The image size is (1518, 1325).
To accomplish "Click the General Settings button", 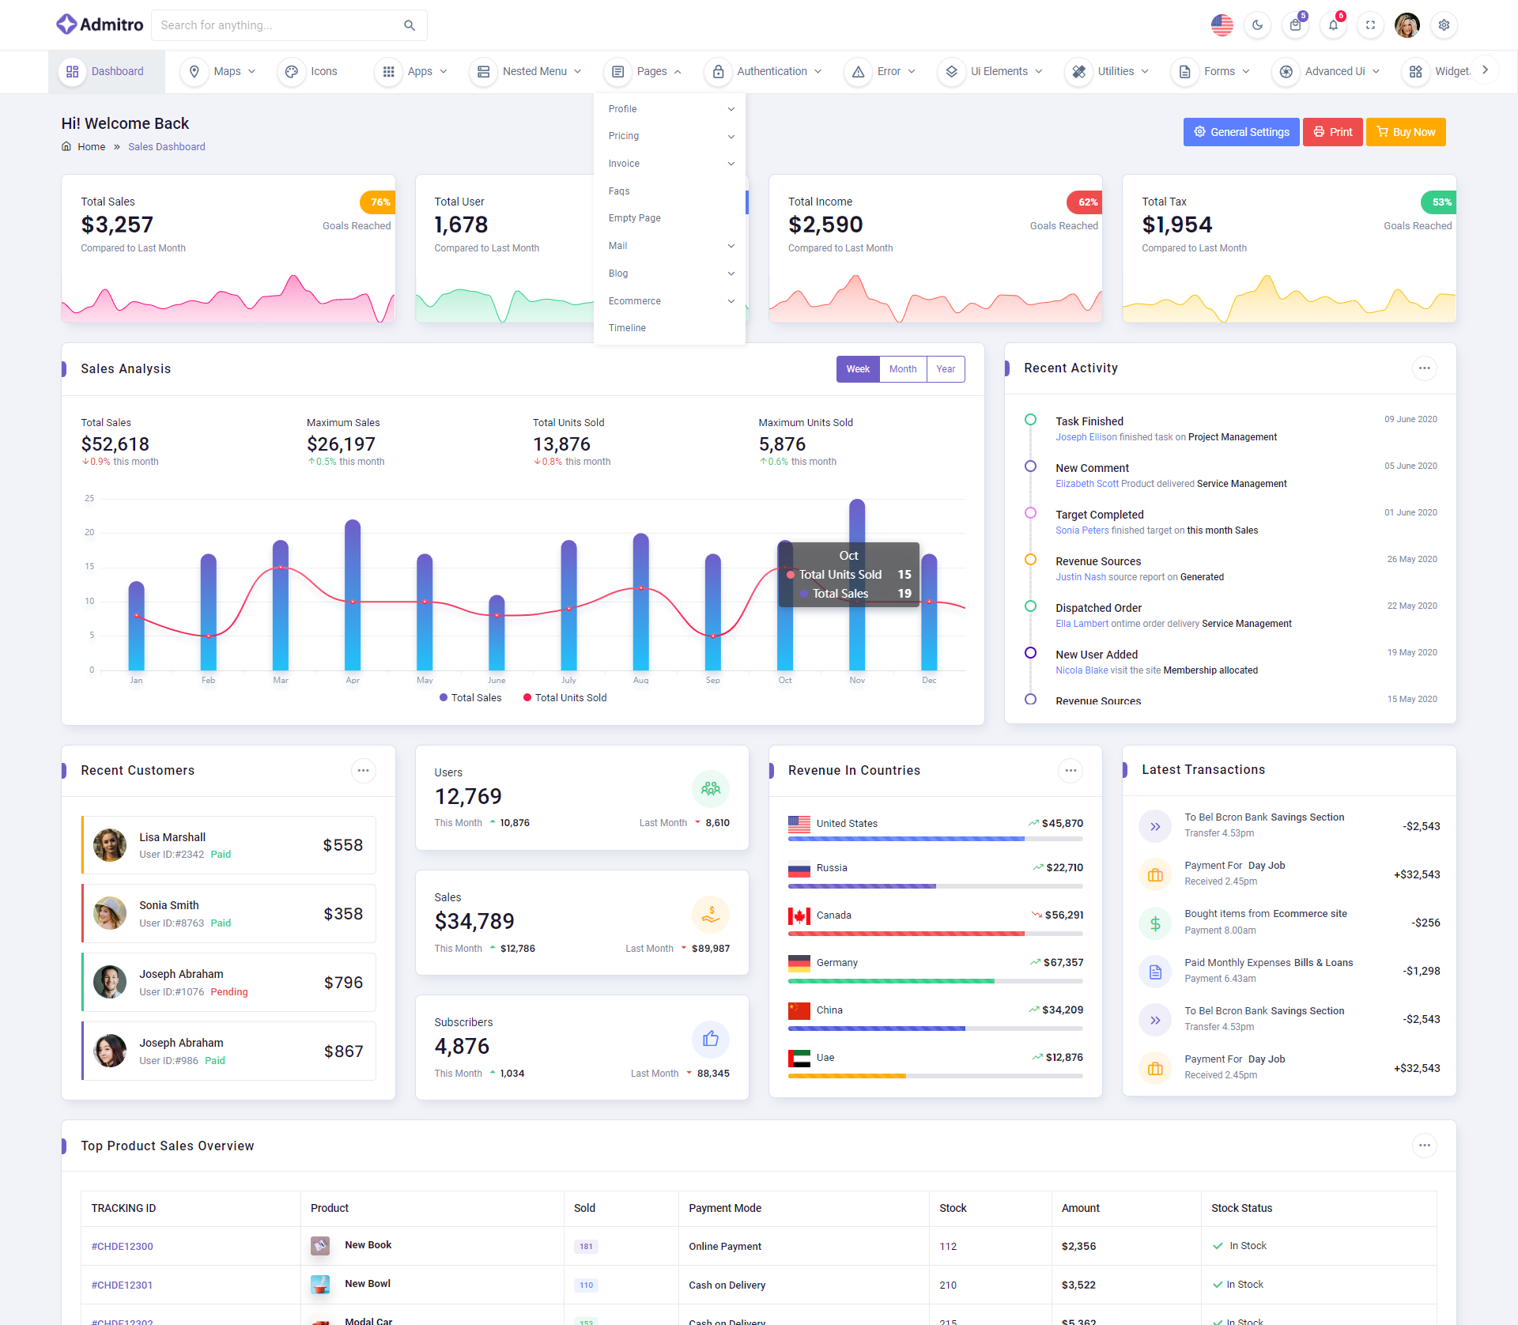I will [x=1240, y=132].
